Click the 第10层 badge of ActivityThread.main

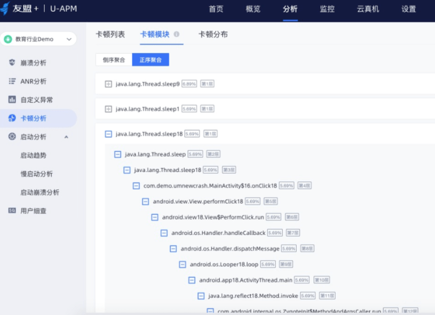(x=321, y=280)
